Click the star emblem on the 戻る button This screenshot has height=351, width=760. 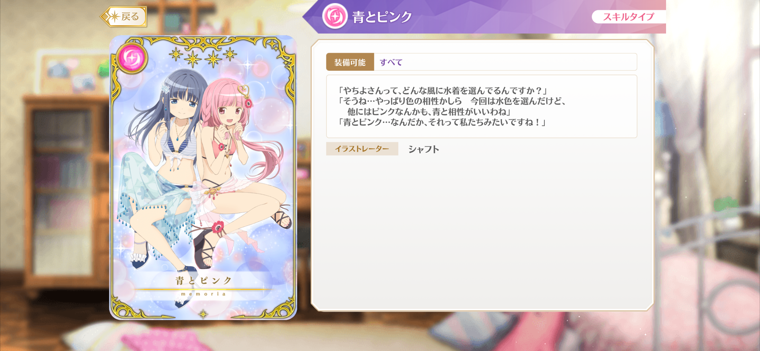click(114, 16)
